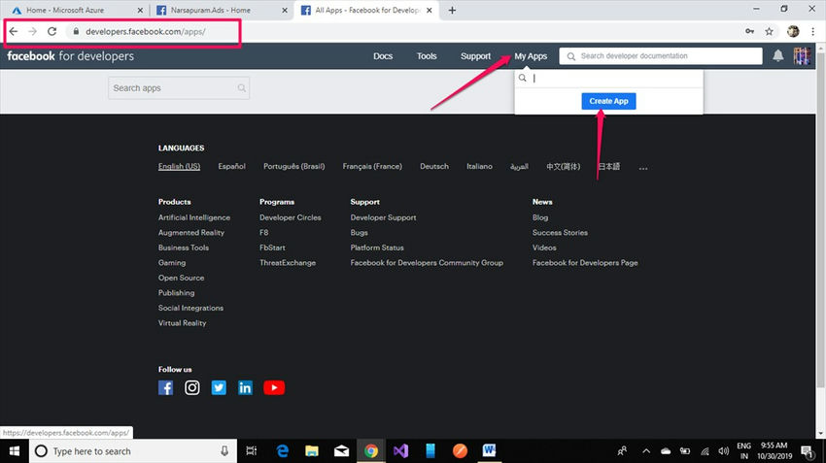Focus the Search developer documentation field
Screen dimensions: 826x463
tap(661, 55)
